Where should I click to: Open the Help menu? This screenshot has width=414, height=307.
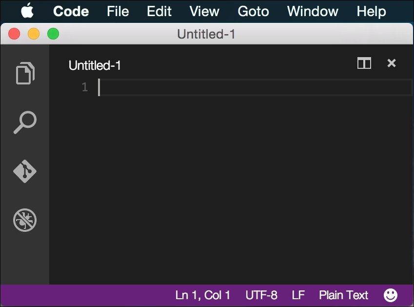371,11
